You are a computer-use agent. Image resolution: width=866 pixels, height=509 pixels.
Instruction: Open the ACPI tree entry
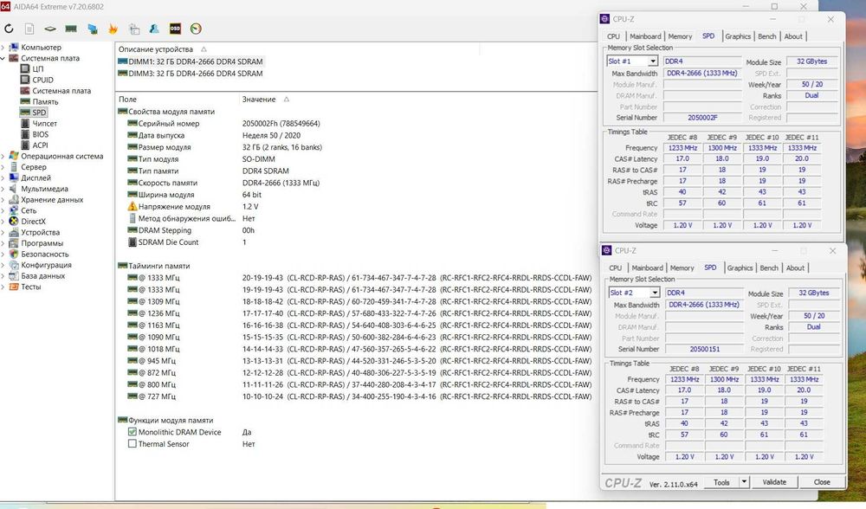41,145
